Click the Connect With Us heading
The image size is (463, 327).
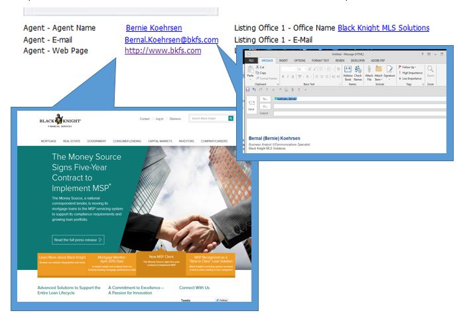pos(194,288)
